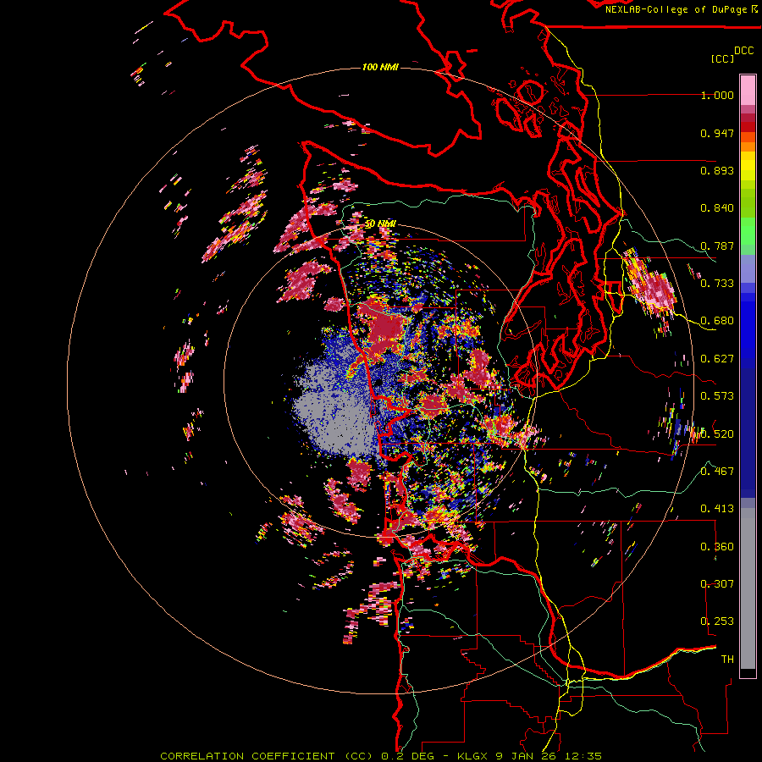
Task: Click the [CC] label above the color scale
Action: pos(722,58)
